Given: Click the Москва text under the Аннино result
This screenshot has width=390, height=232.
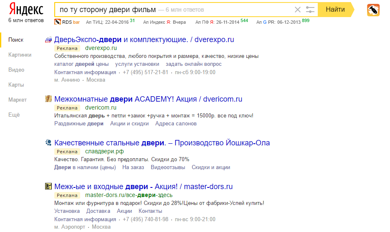Looking at the screenshot, I should tap(96, 80).
